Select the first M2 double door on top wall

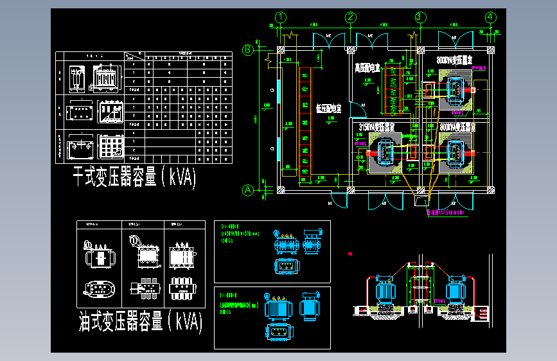pos(329,40)
